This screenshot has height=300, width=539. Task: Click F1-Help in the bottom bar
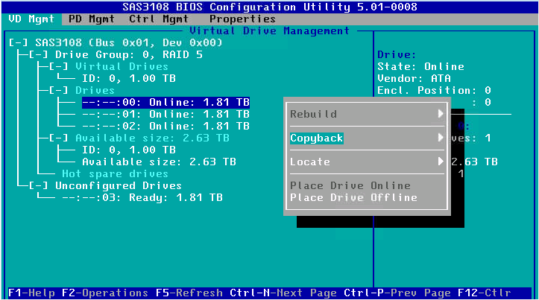click(31, 293)
